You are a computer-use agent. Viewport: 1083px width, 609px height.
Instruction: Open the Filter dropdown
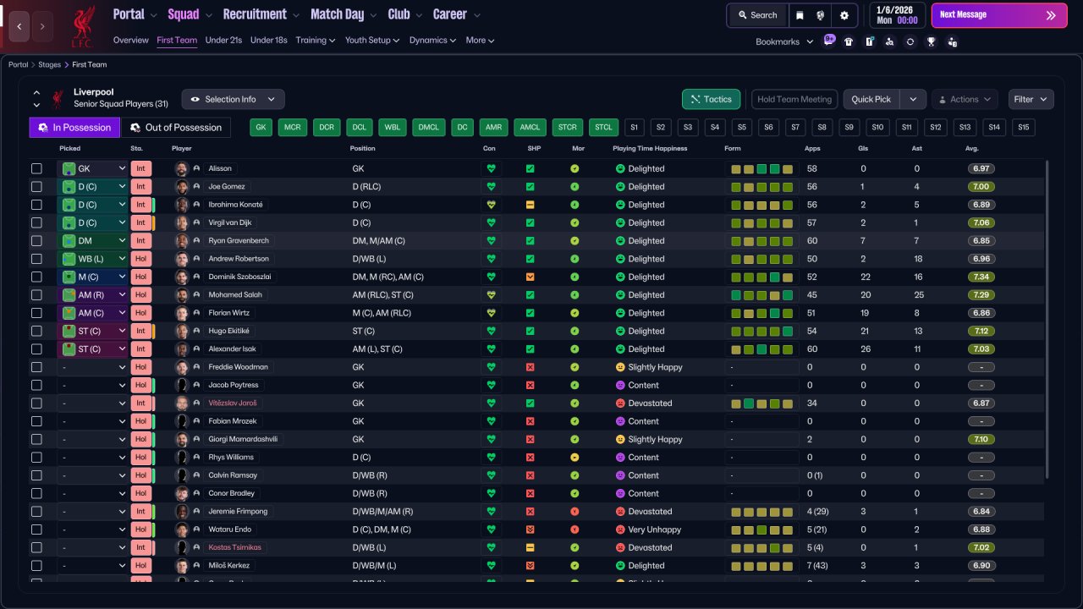click(x=1031, y=99)
